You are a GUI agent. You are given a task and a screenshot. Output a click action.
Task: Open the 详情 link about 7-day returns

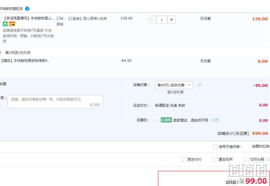(48, 31)
